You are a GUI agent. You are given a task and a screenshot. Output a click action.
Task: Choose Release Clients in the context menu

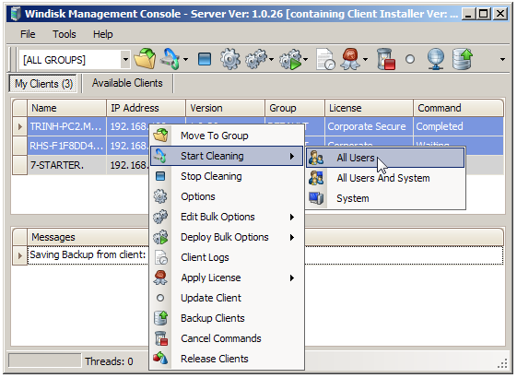[227, 359]
